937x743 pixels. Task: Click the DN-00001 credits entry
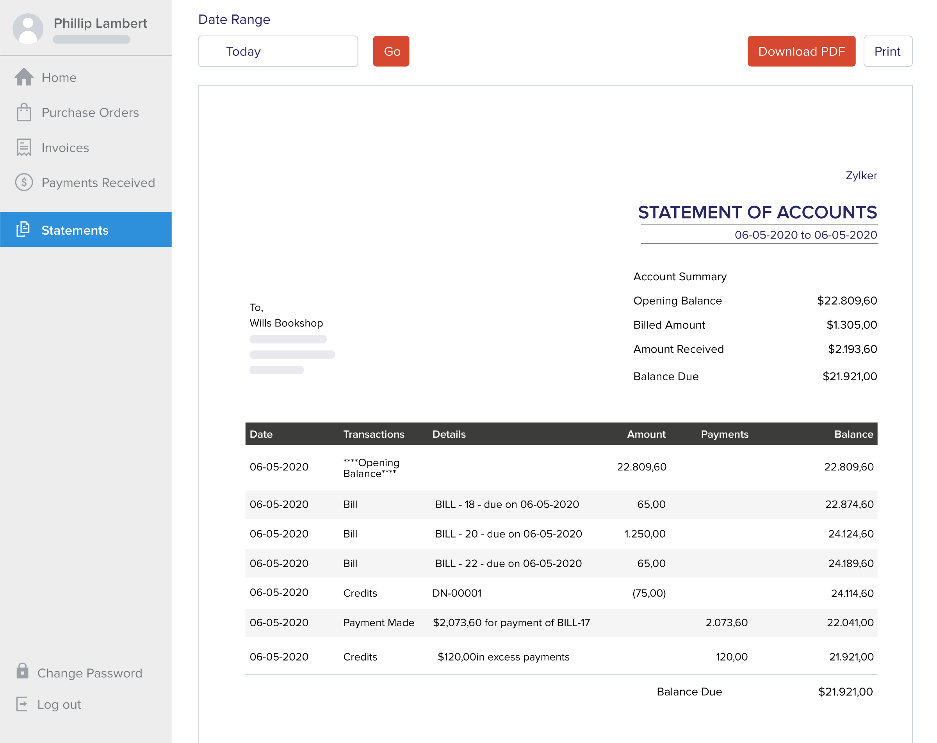[457, 593]
